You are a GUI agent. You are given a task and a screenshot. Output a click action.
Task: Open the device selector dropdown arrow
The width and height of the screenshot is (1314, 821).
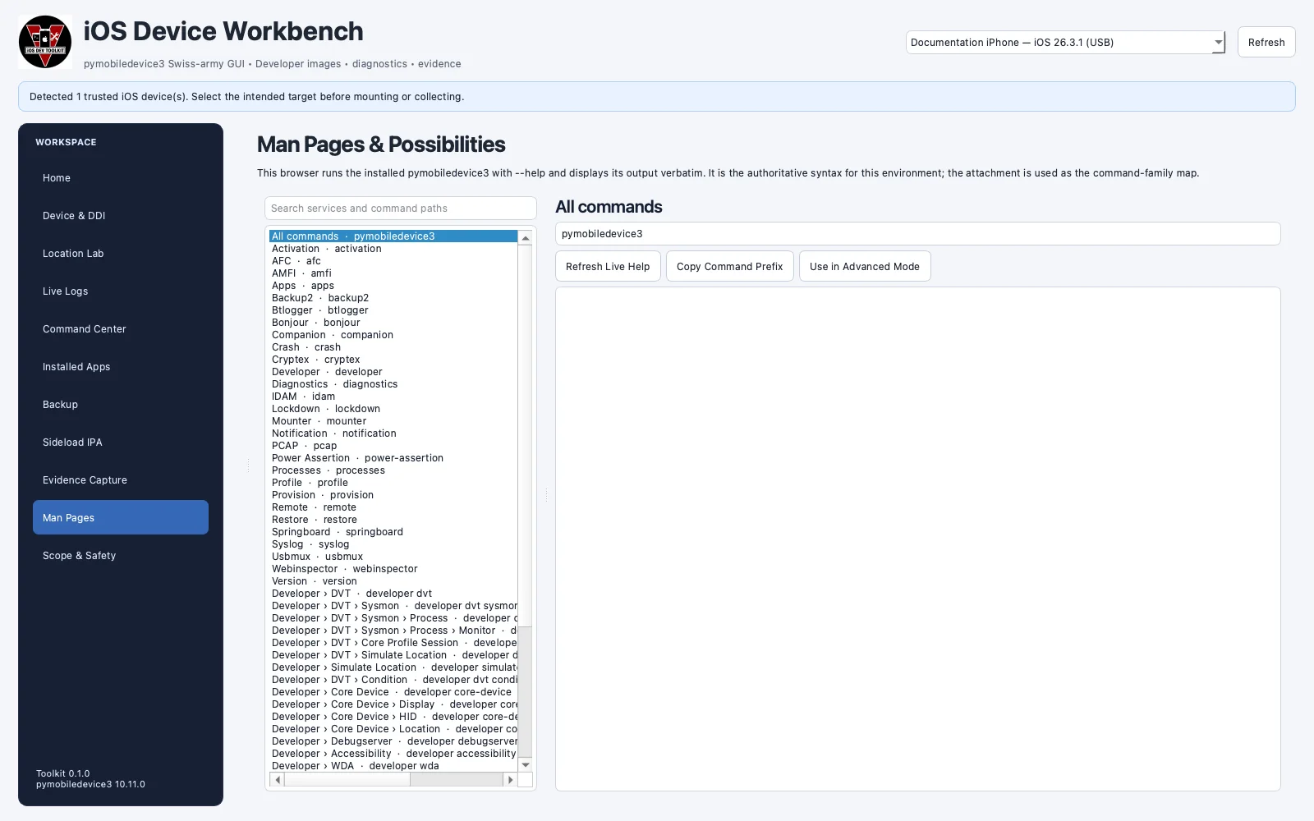(1218, 43)
